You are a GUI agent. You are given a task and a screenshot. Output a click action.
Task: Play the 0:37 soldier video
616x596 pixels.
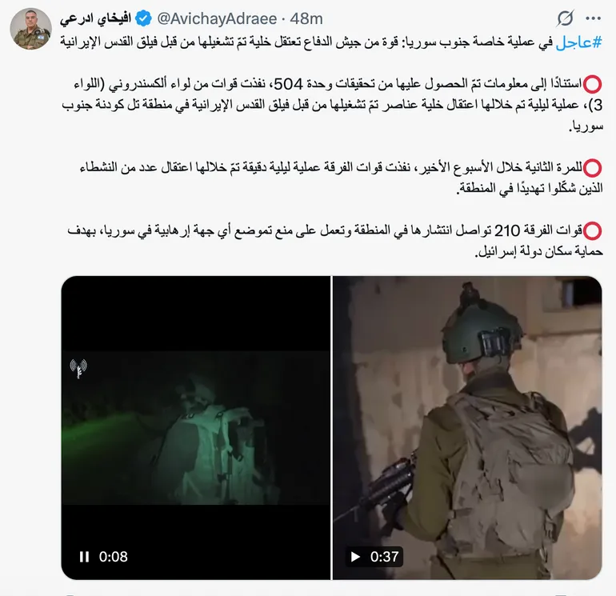pos(355,556)
